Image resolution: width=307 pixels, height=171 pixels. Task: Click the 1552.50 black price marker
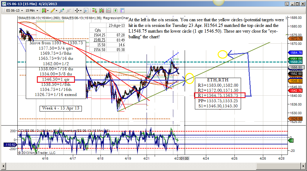(x=296, y=74)
